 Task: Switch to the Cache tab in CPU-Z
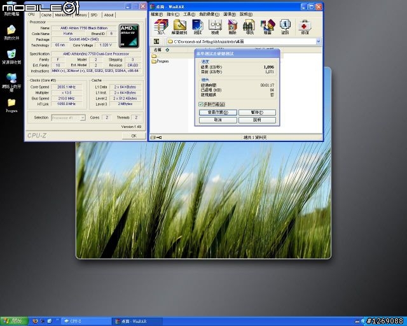[46, 15]
